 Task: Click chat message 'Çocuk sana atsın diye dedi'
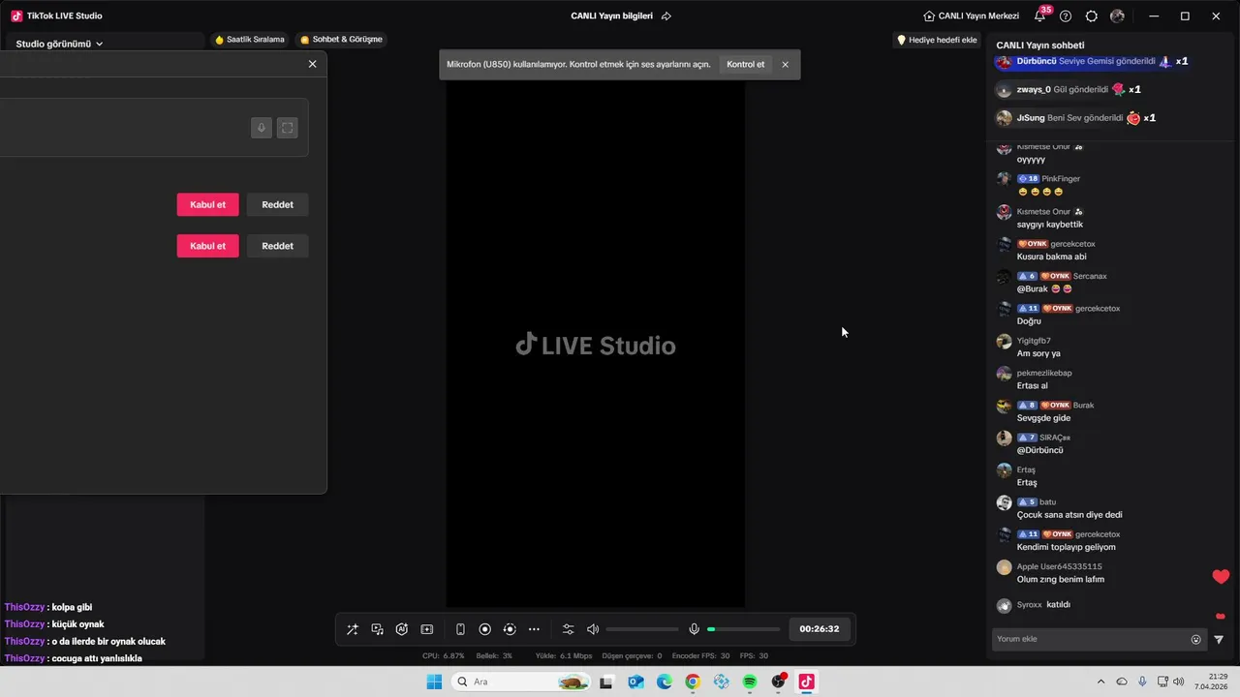[x=1069, y=515]
